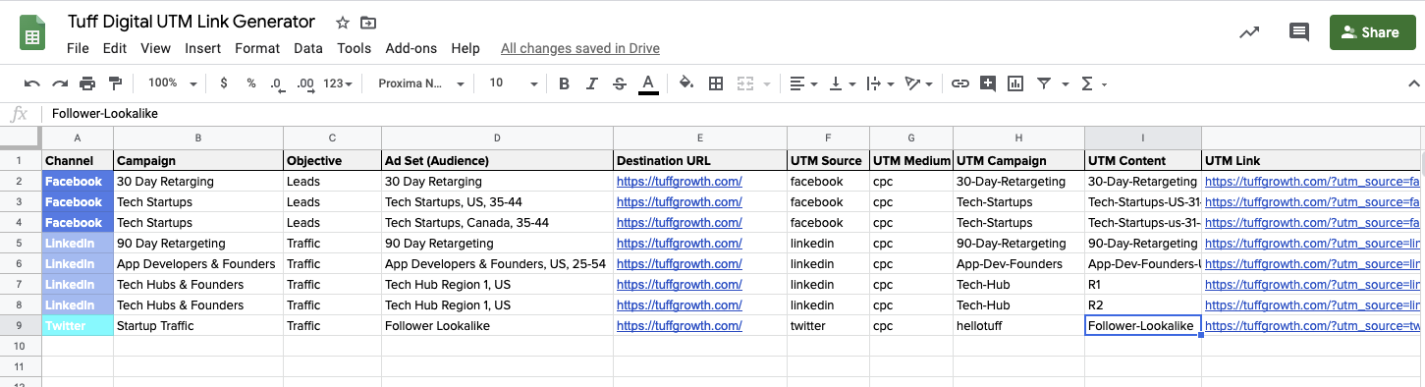Open the activity trend icon
This screenshot has height=387, width=1425.
pos(1249,32)
